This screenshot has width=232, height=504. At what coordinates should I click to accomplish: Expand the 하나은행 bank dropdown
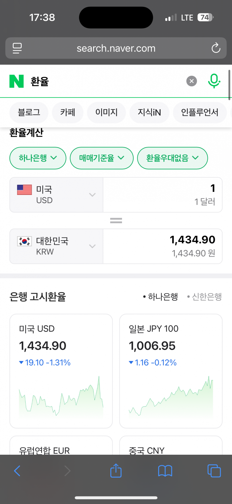pos(38,158)
